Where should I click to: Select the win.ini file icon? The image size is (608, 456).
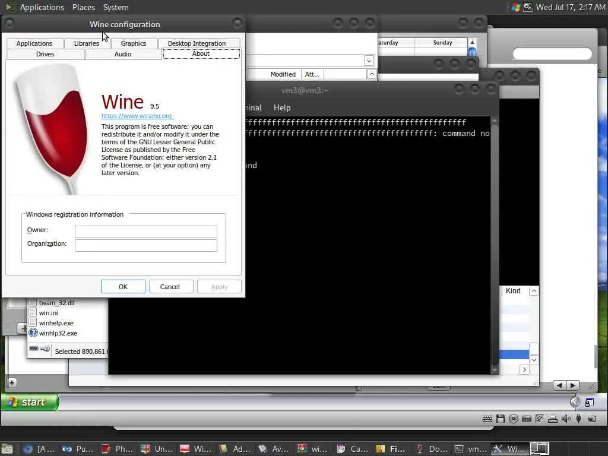click(33, 312)
